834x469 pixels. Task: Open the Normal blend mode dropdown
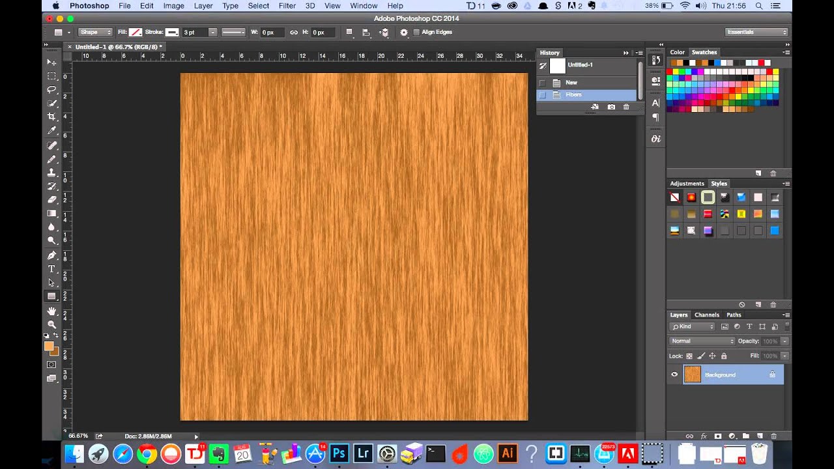click(702, 341)
